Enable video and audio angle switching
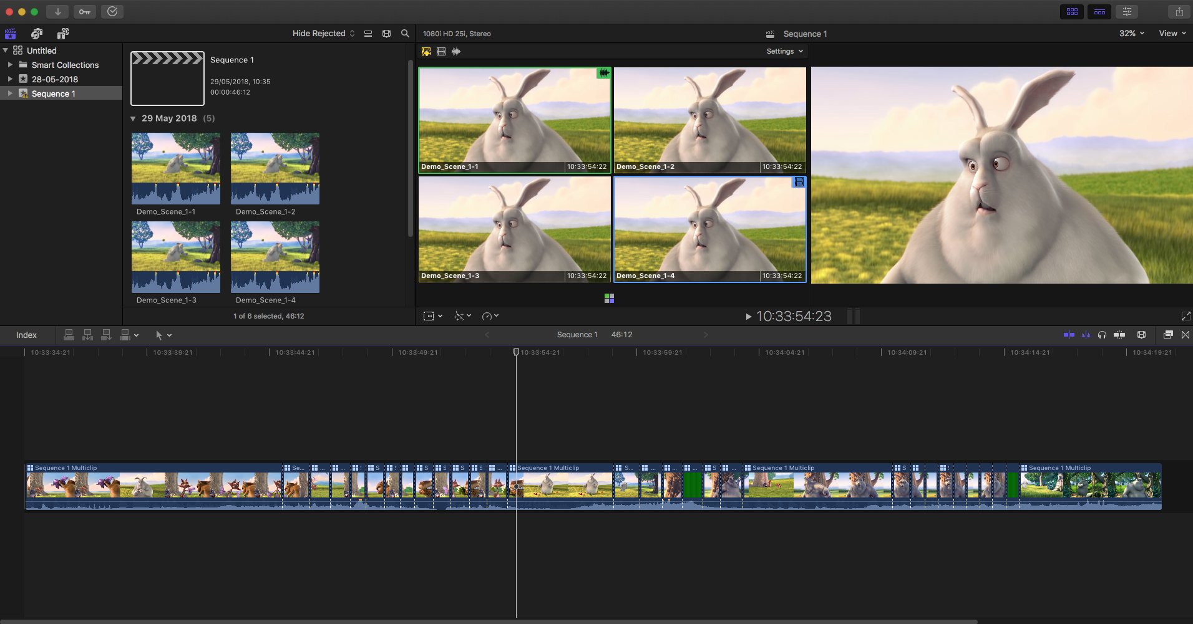 [x=426, y=52]
